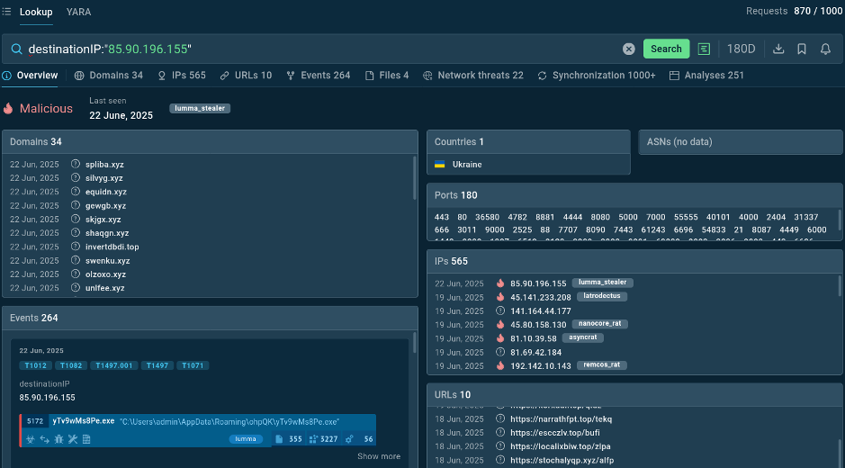
Task: Click the question icon beside 81.69.42.184
Action: [x=500, y=352]
